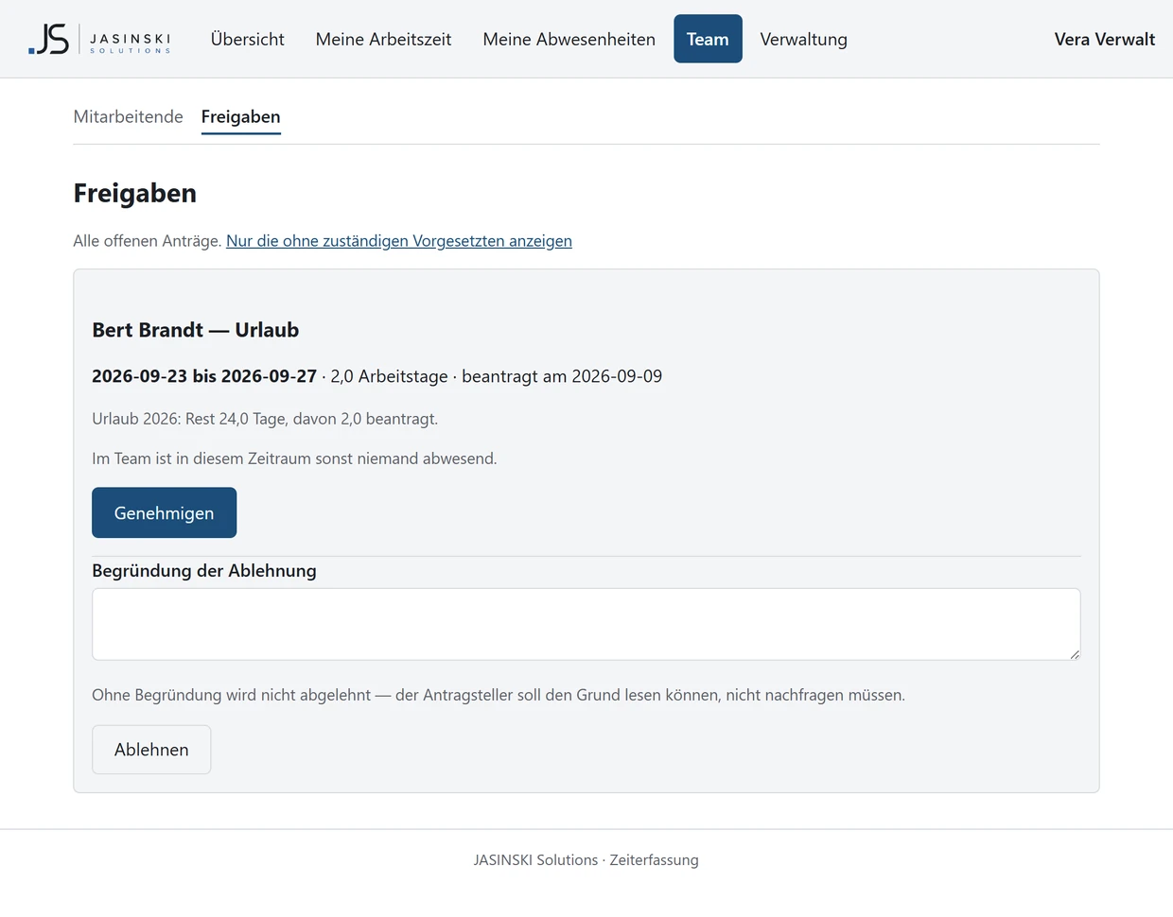Click the Ablehnen button

[x=151, y=750]
